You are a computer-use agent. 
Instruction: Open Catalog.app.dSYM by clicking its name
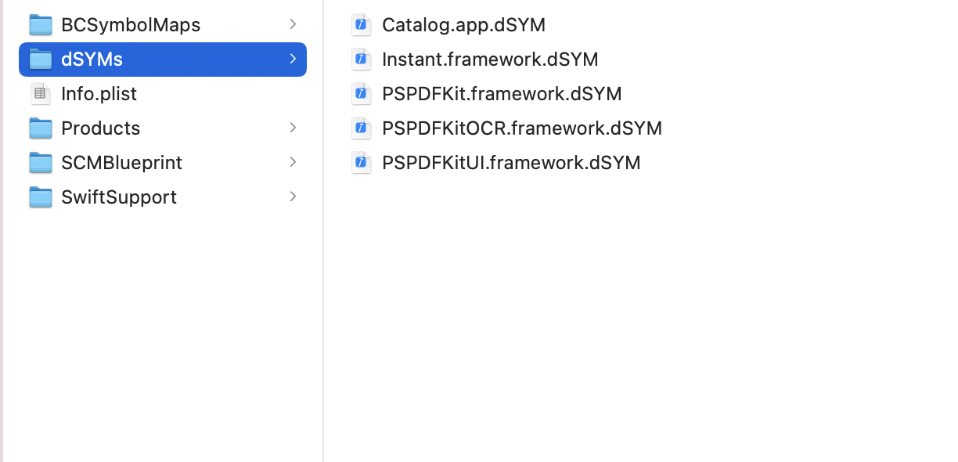pyautogui.click(x=463, y=24)
